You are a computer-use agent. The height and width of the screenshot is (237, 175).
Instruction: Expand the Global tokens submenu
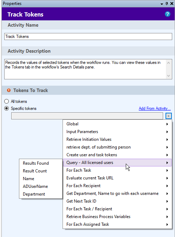click(x=117, y=124)
